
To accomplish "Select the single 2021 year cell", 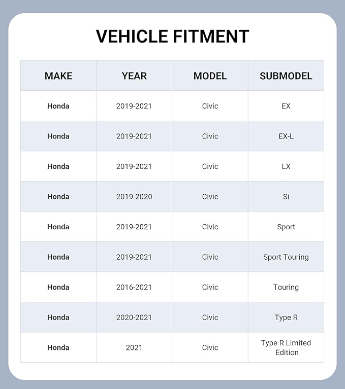I will (x=134, y=347).
